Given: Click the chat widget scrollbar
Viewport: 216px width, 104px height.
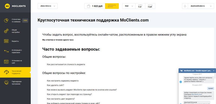Looking at the screenshot, I should click(x=215, y=76).
